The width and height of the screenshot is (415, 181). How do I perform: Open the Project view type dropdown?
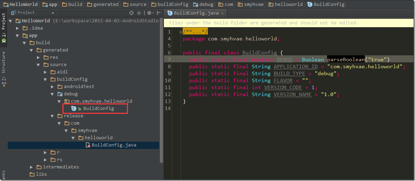coord(53,13)
